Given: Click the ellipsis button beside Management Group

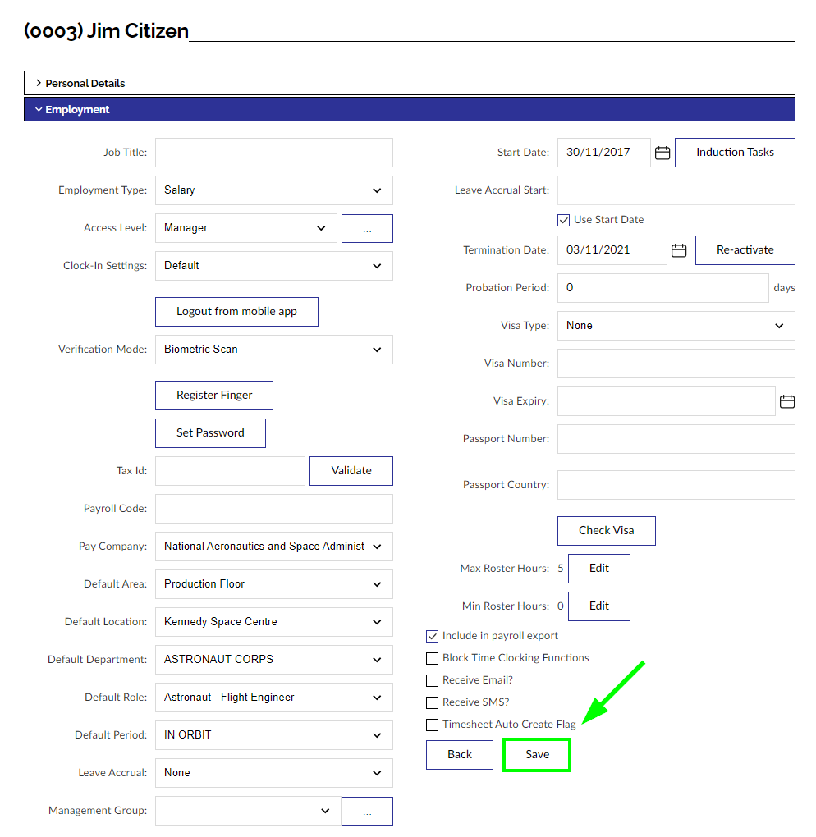Looking at the screenshot, I should coord(367,811).
